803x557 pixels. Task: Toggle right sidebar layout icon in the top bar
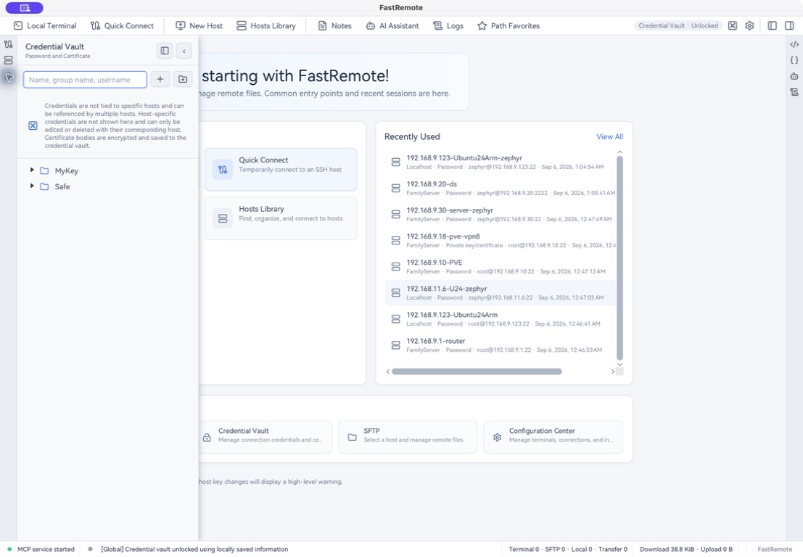(789, 25)
